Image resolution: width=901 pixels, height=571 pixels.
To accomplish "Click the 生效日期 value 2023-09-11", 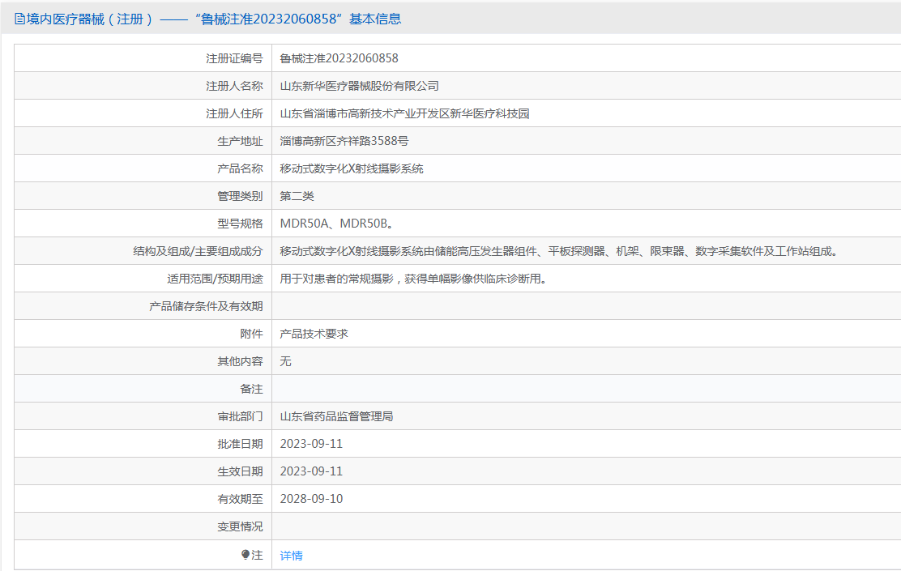I will click(311, 471).
